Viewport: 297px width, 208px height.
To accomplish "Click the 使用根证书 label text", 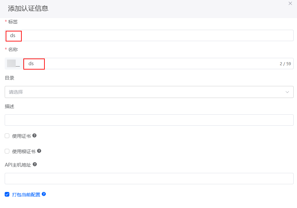I will pos(24,151).
